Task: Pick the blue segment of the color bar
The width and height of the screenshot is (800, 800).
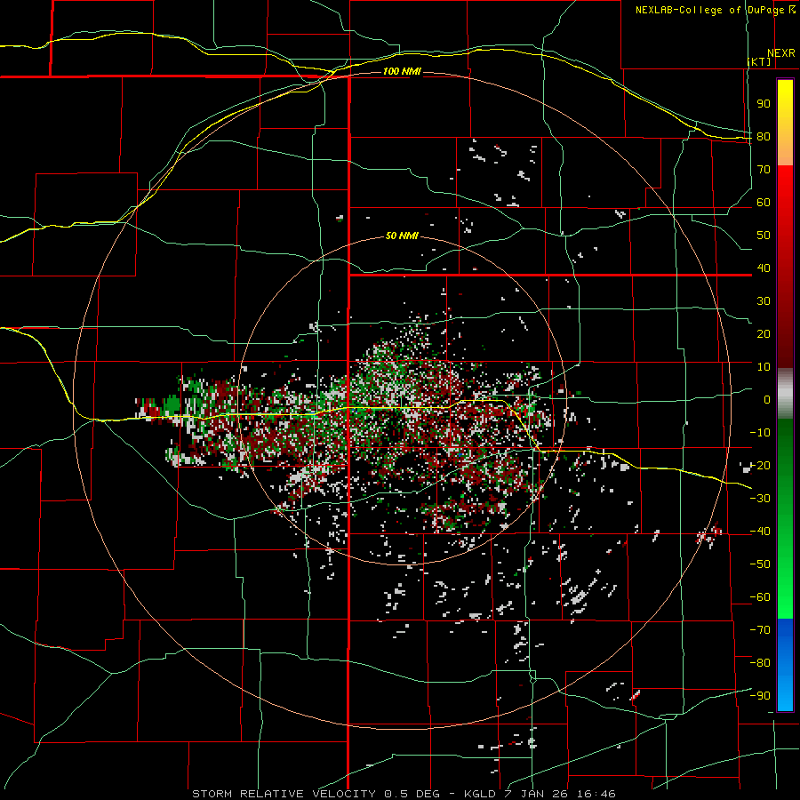Action: pos(785,664)
